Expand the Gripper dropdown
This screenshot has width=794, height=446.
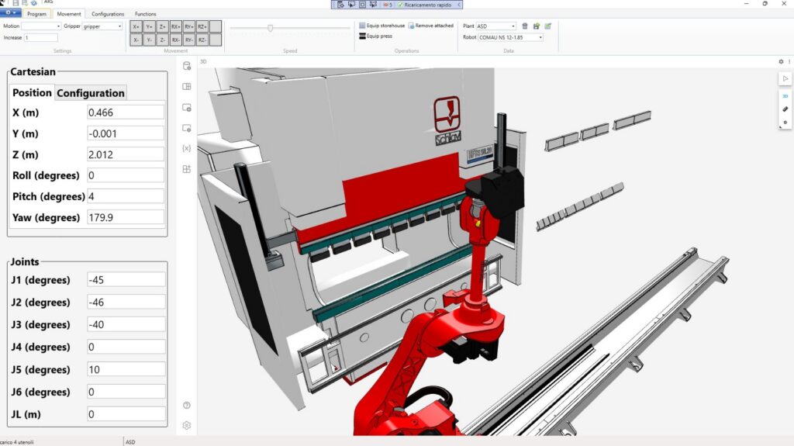pyautogui.click(x=102, y=26)
